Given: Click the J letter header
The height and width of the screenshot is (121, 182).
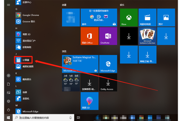Looking at the screenshot, I should tap(16, 54).
